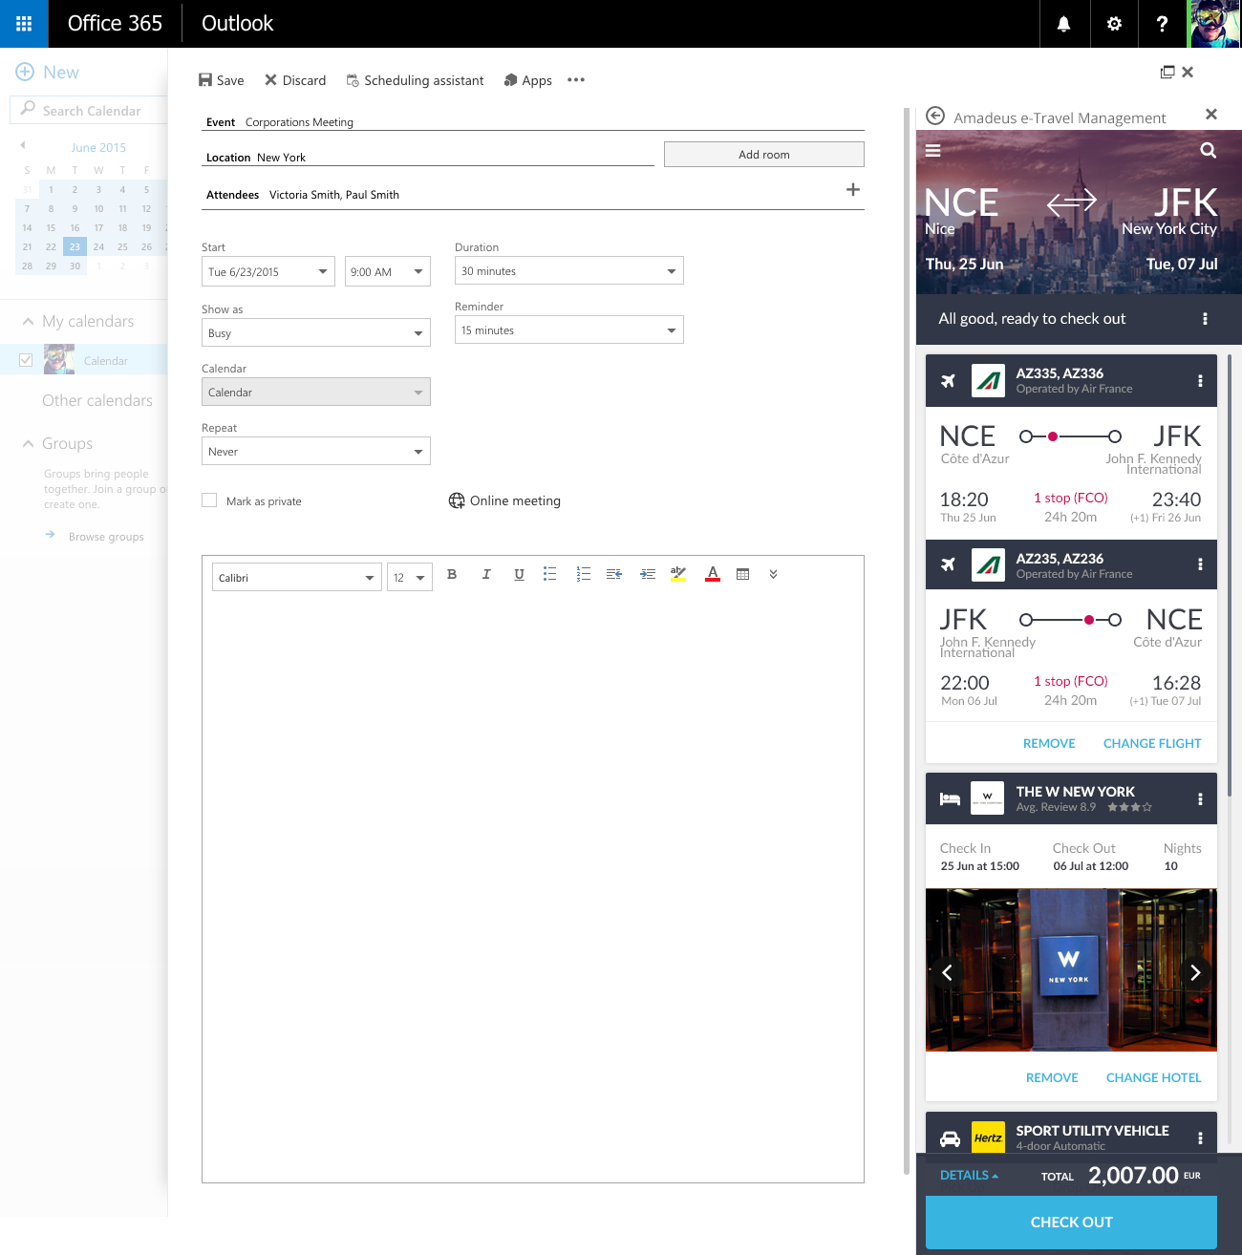1242x1255 pixels.
Task: Show the previous hotel photo
Action: tap(947, 972)
